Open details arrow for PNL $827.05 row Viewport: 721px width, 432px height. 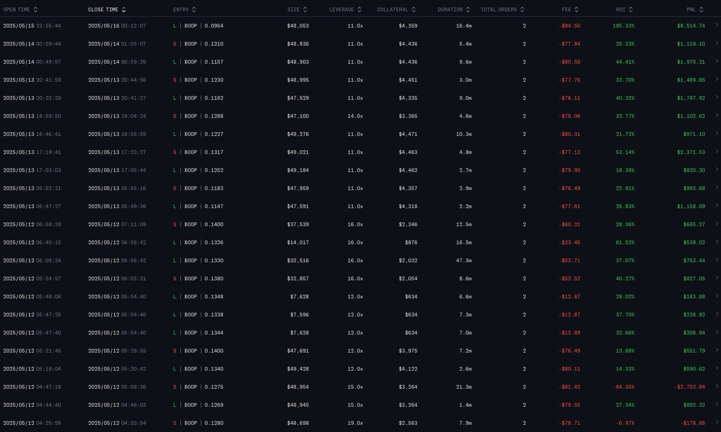pos(716,278)
